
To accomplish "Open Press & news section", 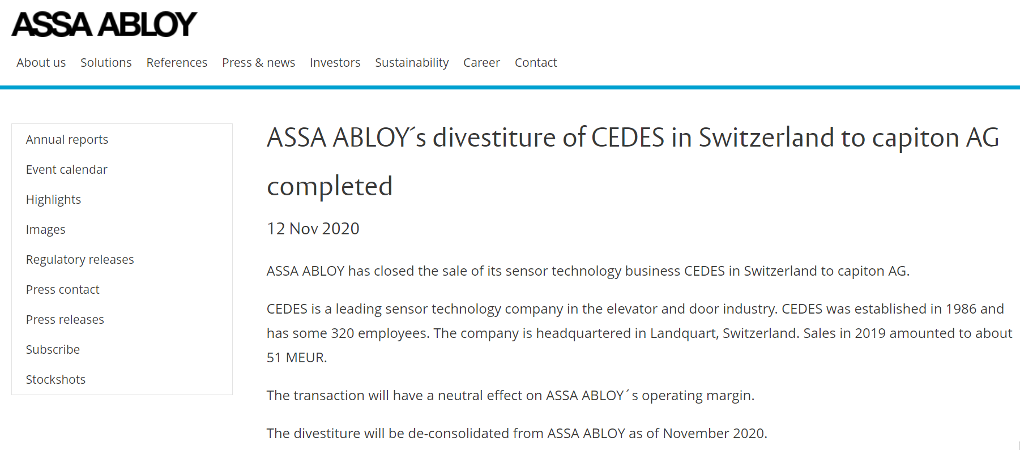I will (x=258, y=62).
